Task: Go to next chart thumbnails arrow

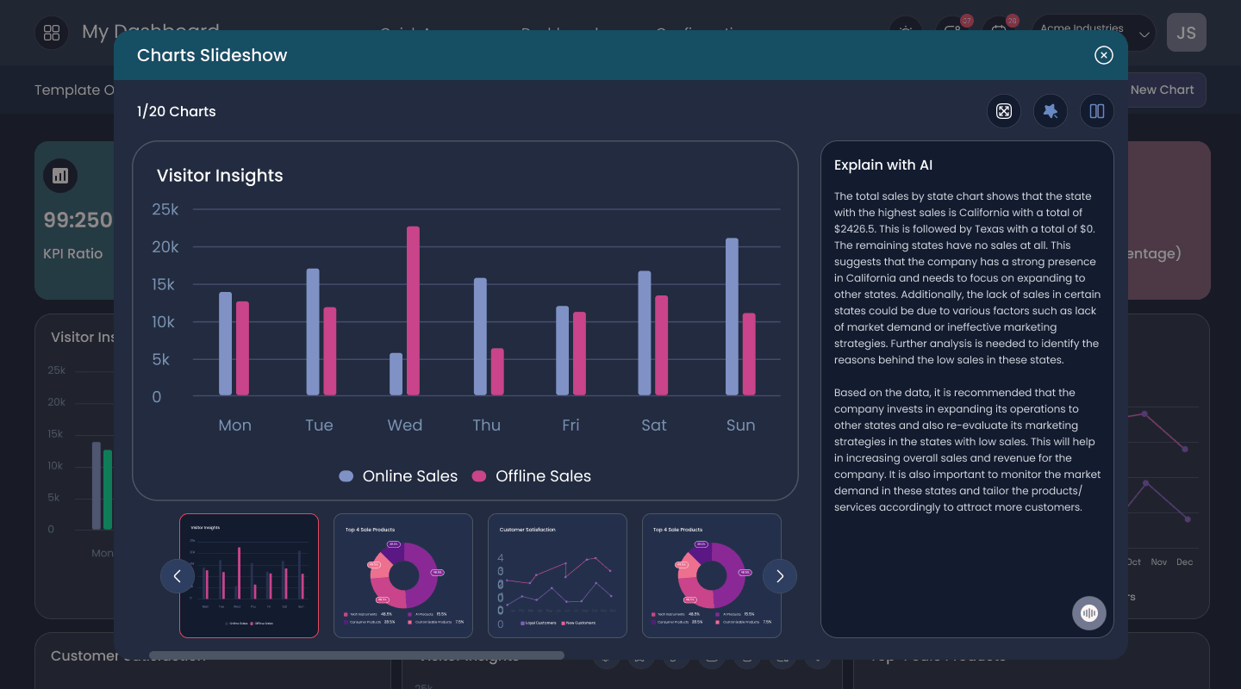Action: pos(780,576)
